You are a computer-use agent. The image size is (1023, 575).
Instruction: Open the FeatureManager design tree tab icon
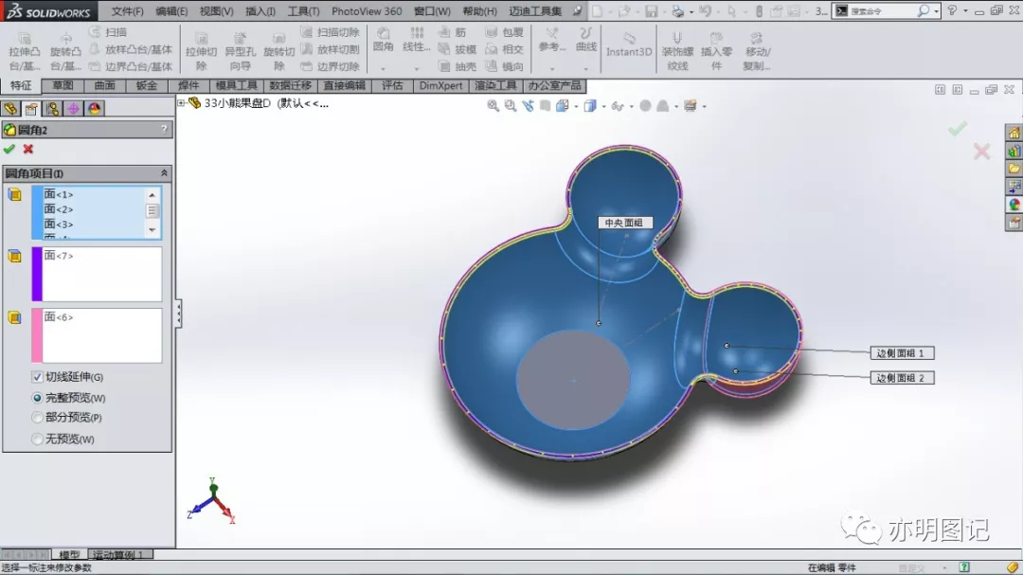pyautogui.click(x=10, y=108)
